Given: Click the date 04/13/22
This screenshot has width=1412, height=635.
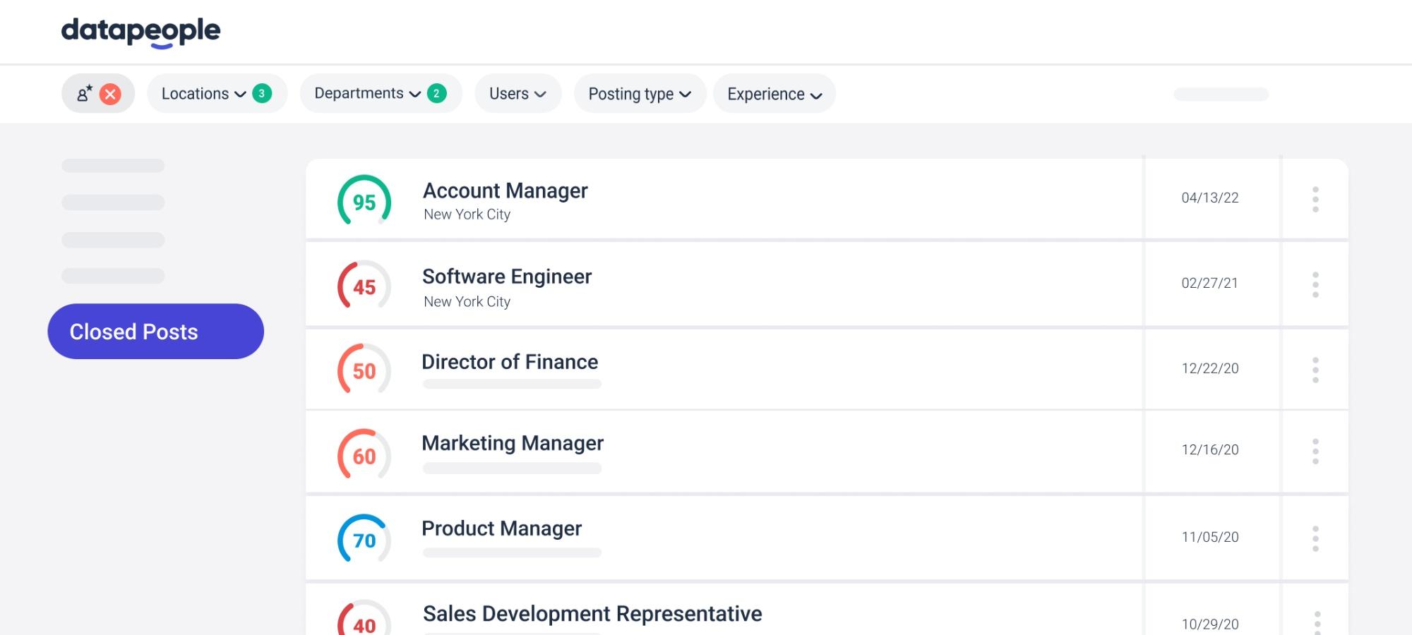Looking at the screenshot, I should (1210, 198).
